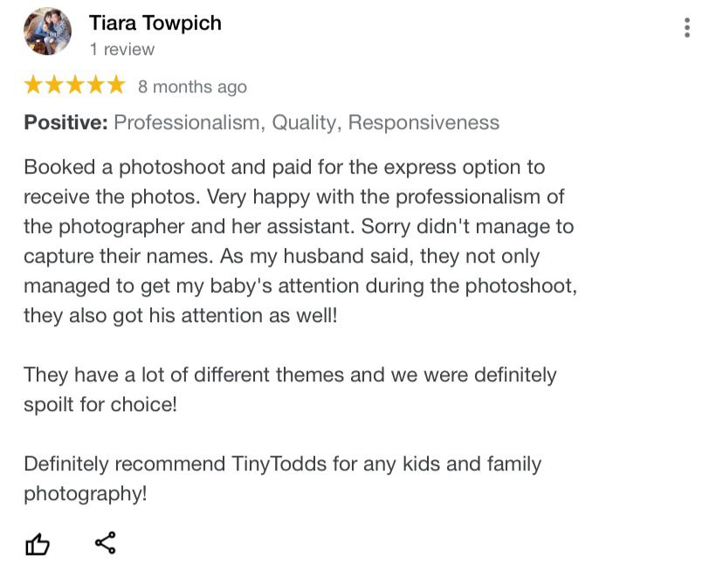The height and width of the screenshot is (584, 723).
Task: Select the "Quality" positive attribute
Action: [306, 123]
